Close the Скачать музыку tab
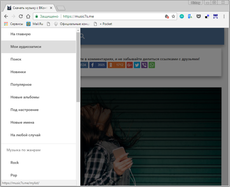This screenshot has height=187, width=230. point(51,8)
